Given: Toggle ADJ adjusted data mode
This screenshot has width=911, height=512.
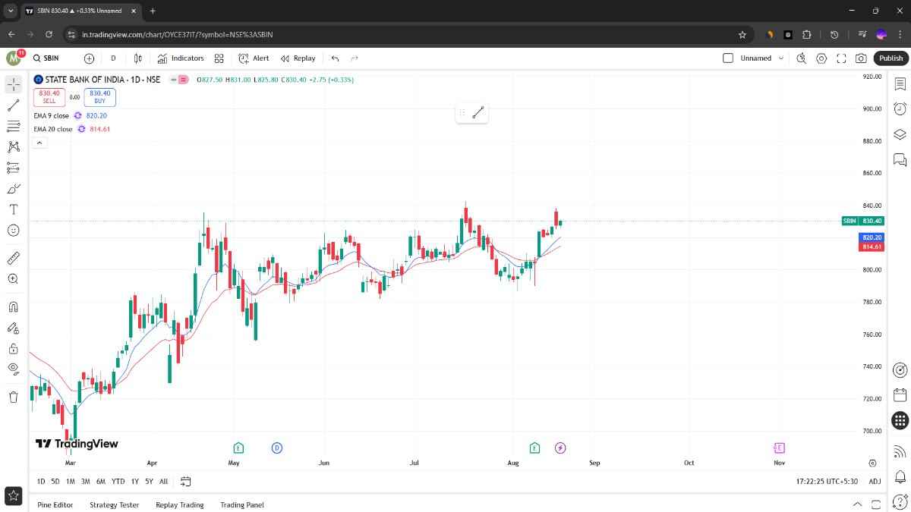Looking at the screenshot, I should [875, 481].
